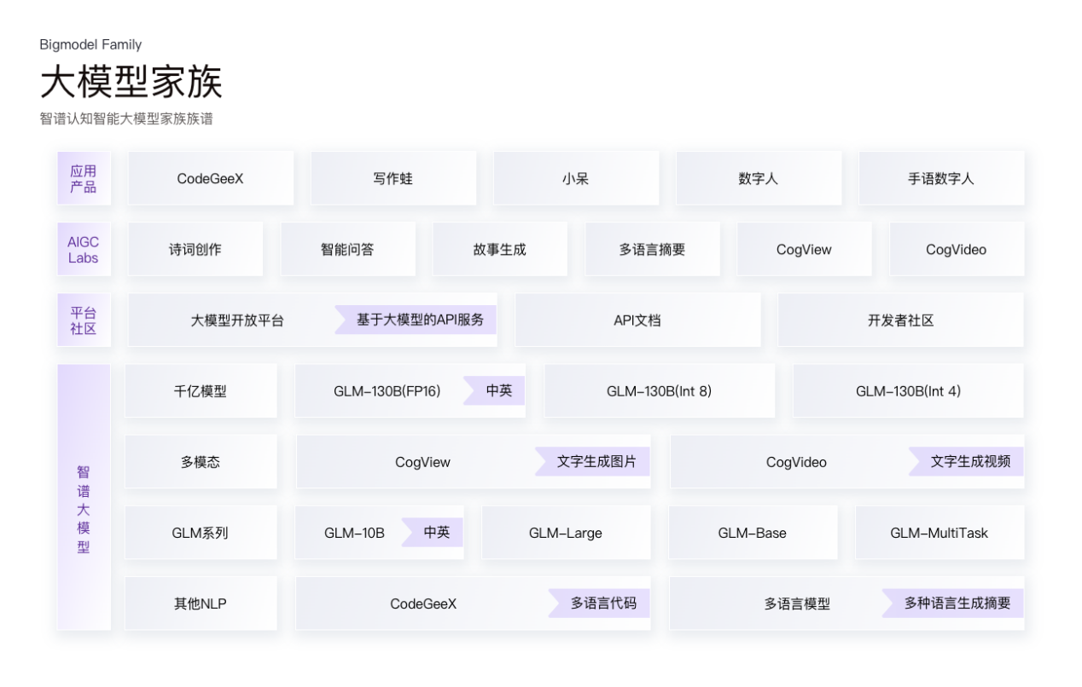Viewport: 1082px width, 687px height.
Task: Select the 智能问答 lab card
Action: point(348,249)
